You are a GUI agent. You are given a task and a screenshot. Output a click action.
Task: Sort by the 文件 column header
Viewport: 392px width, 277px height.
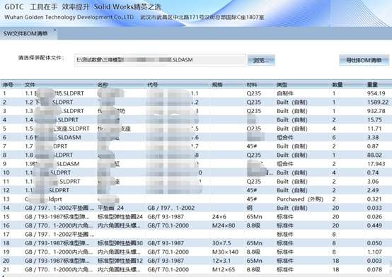coord(30,85)
